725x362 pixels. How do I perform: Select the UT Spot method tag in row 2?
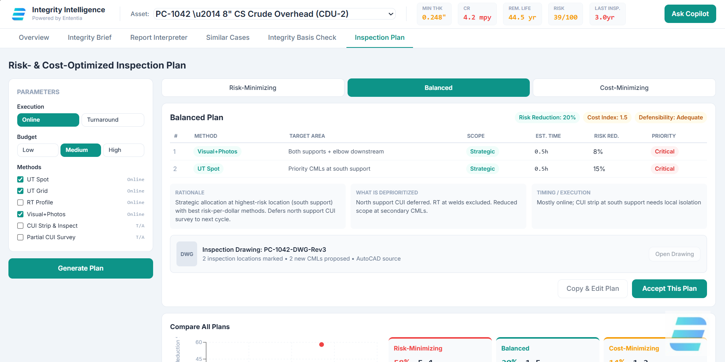[209, 169]
